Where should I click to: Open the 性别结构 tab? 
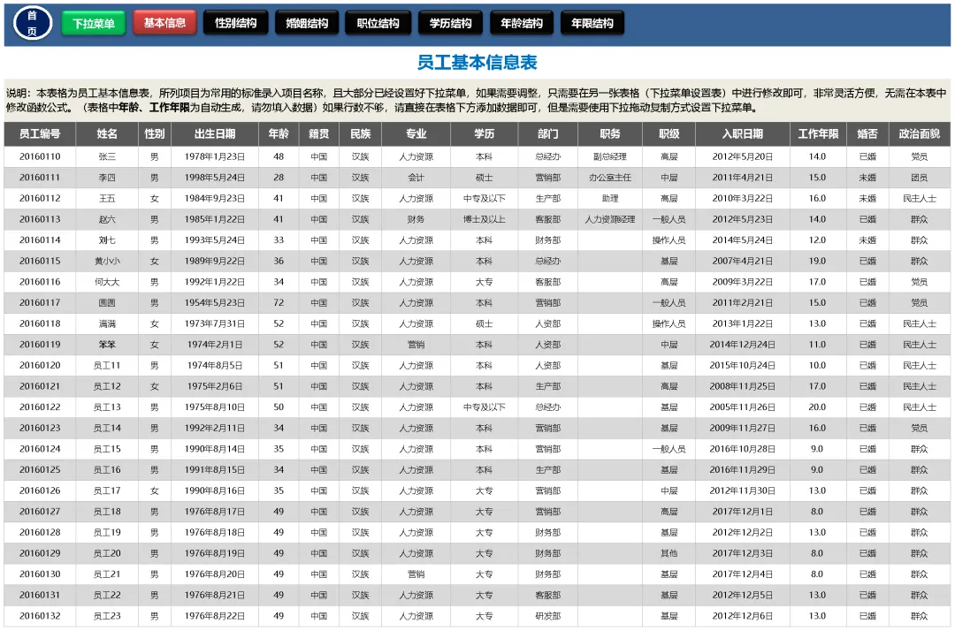236,23
